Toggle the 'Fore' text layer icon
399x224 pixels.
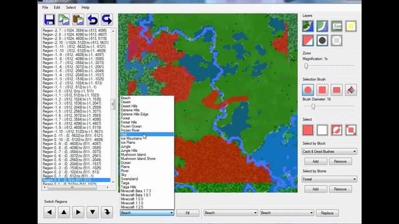pyautogui.click(x=337, y=26)
